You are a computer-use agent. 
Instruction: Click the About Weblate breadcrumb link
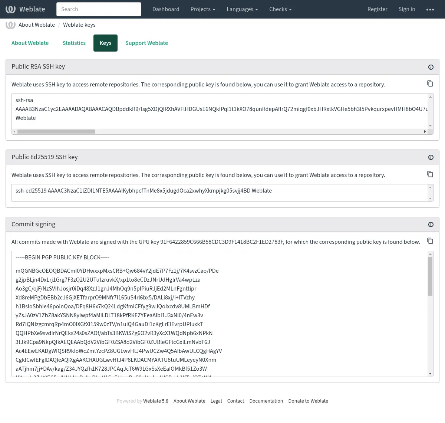pos(37,25)
